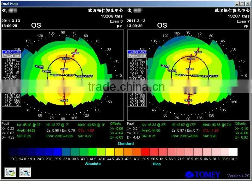Click timestamp 13:09:29

[9, 26]
